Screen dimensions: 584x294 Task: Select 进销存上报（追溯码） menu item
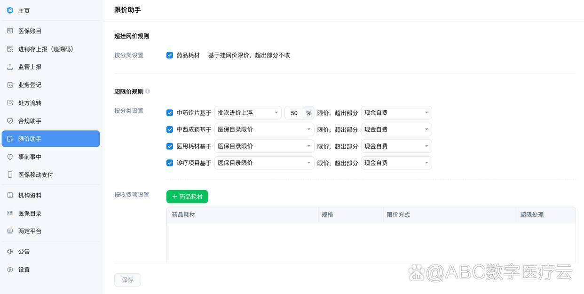[51, 49]
